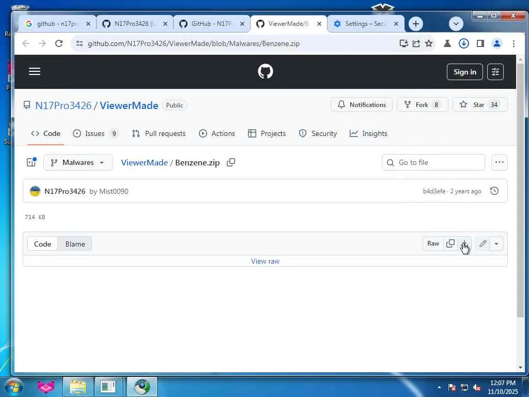Download raw file icon

pyautogui.click(x=464, y=243)
